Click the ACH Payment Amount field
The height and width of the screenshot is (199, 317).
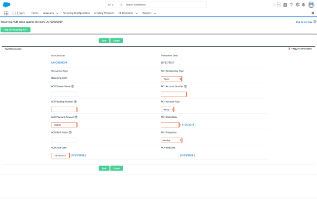pos(64,125)
